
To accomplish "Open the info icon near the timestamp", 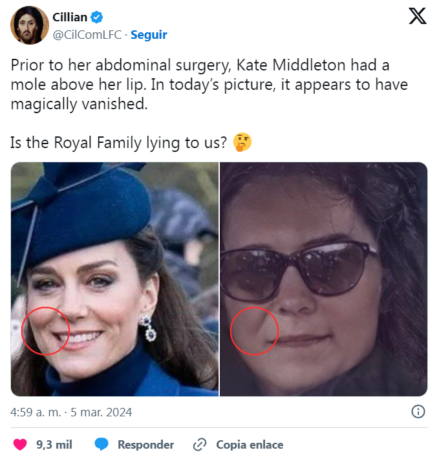I will [418, 412].
